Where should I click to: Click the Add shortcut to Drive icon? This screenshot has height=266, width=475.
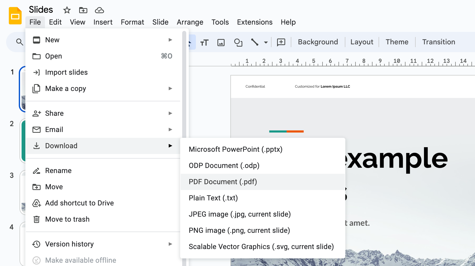tap(37, 203)
